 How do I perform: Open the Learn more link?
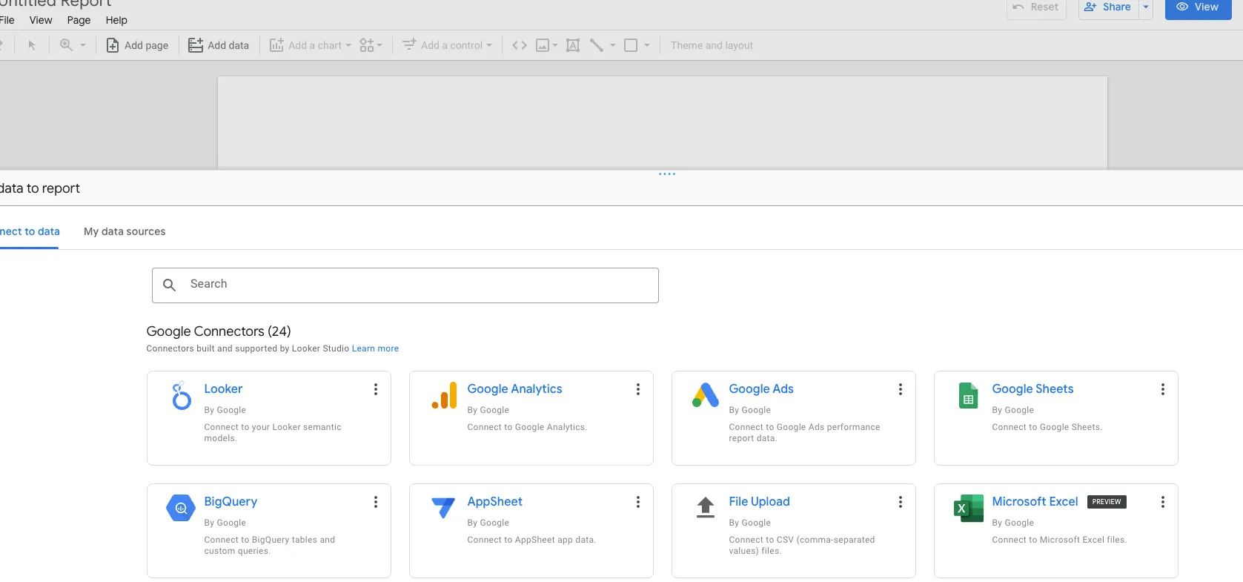click(x=375, y=348)
